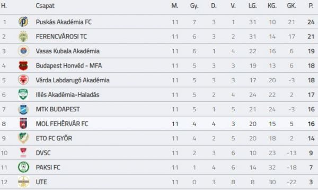Click the Paksi FC round emblem

23,167
